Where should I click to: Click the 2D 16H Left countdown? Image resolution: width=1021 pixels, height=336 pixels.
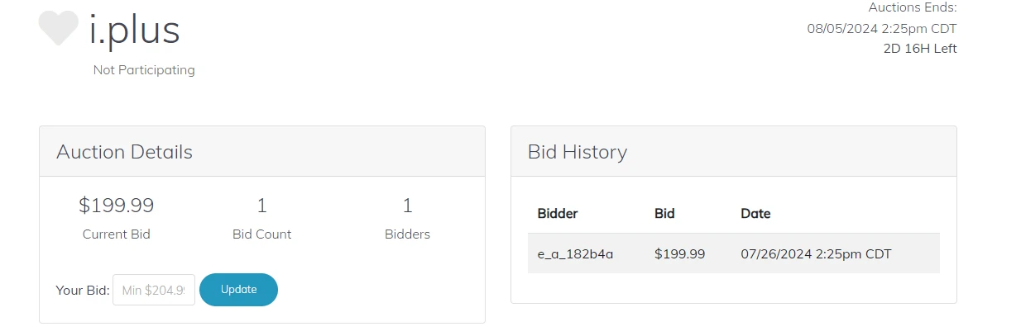click(x=920, y=49)
